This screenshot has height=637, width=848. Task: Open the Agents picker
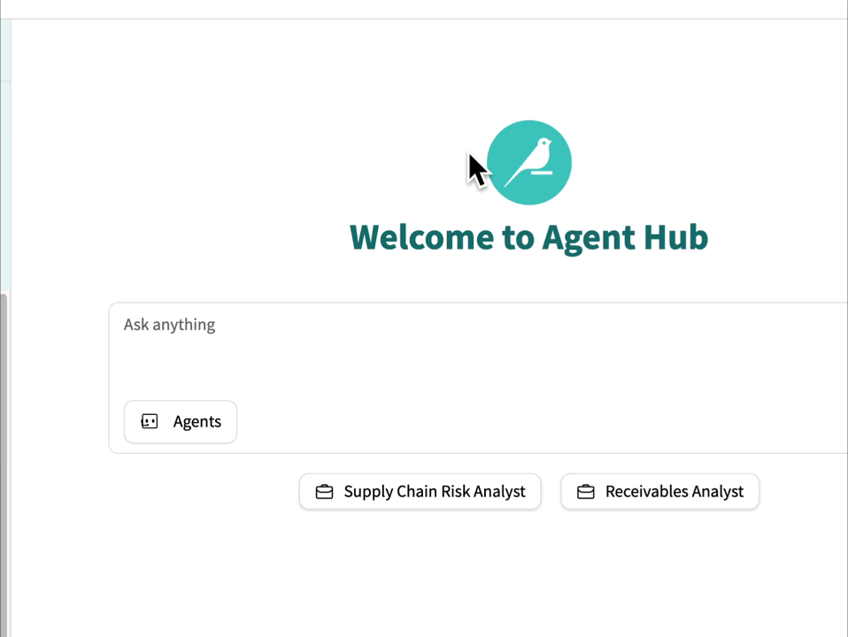coord(181,421)
